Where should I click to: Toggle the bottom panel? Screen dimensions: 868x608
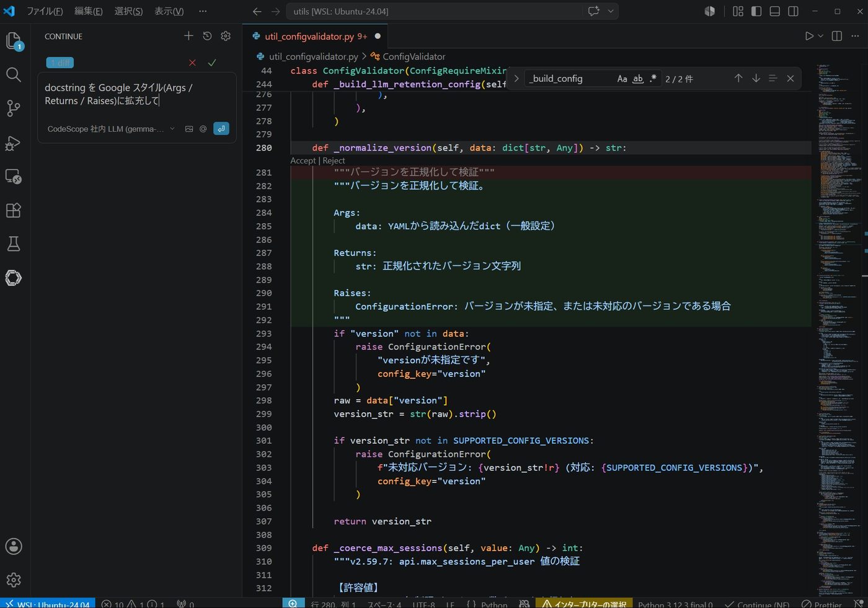775,11
